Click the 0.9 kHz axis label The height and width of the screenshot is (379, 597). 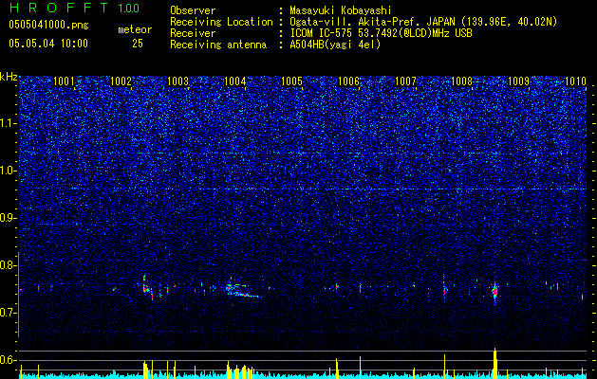click(x=9, y=218)
